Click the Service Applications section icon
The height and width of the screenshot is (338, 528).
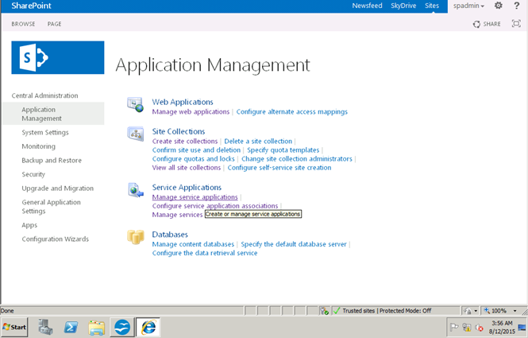pos(136,190)
